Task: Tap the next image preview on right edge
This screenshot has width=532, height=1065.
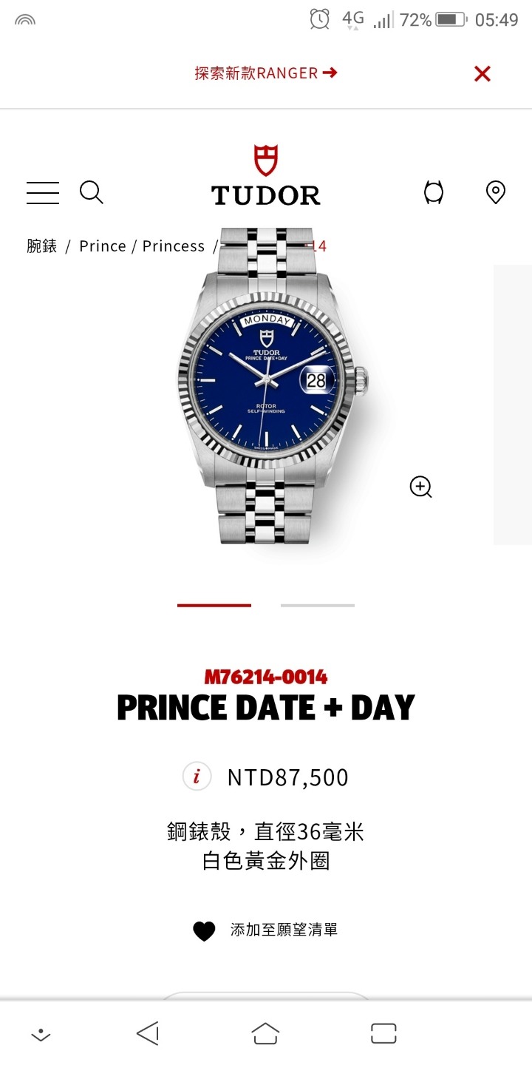Action: (x=513, y=405)
